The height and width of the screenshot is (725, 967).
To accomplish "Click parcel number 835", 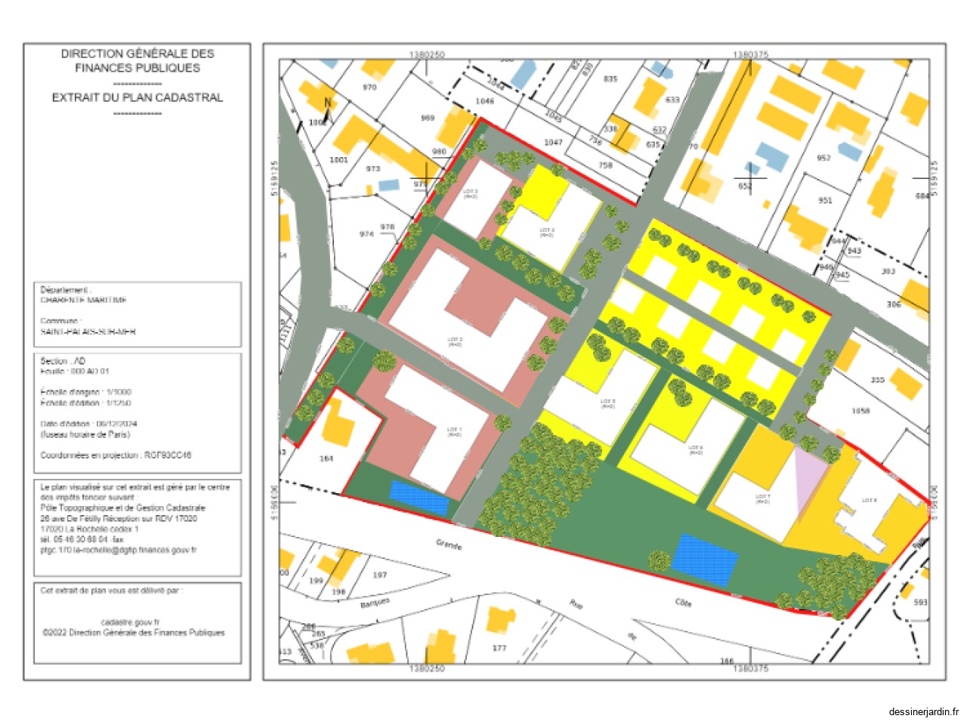I will click(610, 79).
